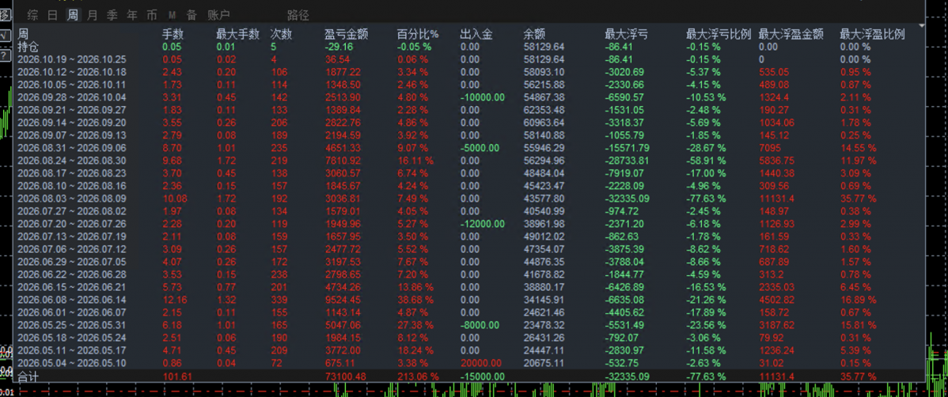The width and height of the screenshot is (948, 397).
Task: Click the 最大浮亏比例 column header
Action: (719, 35)
